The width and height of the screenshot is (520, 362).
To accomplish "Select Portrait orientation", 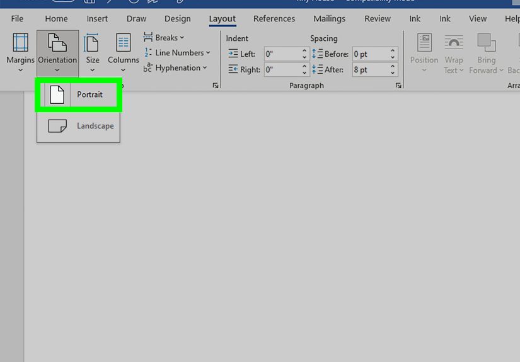I will coord(78,94).
